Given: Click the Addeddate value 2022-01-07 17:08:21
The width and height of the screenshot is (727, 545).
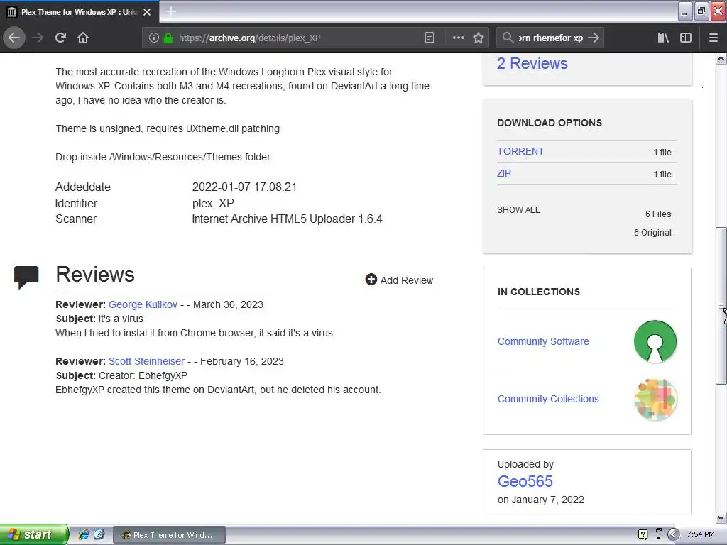Looking at the screenshot, I should (244, 187).
